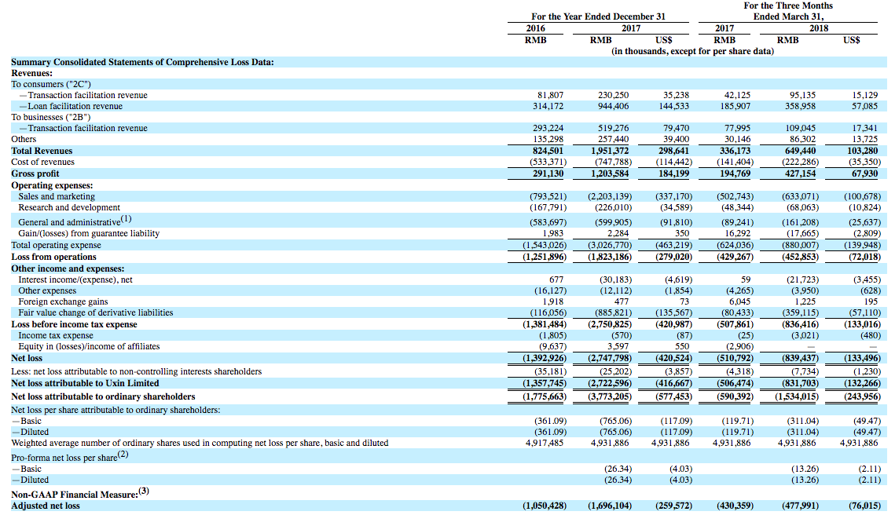Image resolution: width=895 pixels, height=515 pixels.
Task: Click 'Net loss attributable to Uxin Limited'
Action: (85, 383)
